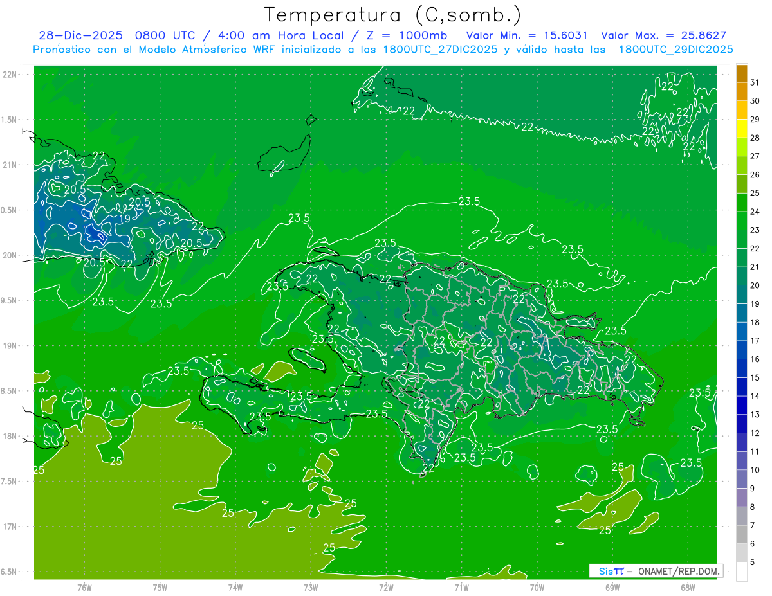Viewport: 772px width, 596px height.
Task: Click the colorbar legend value 21
Action: 755,267
